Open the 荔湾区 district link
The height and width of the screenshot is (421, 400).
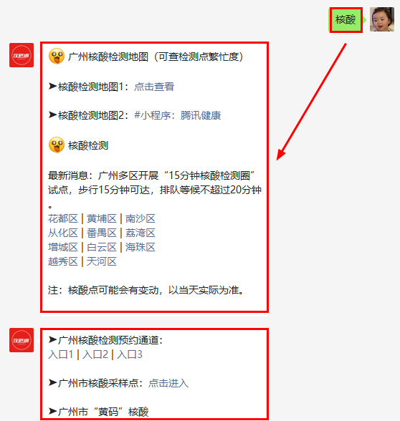(x=141, y=233)
